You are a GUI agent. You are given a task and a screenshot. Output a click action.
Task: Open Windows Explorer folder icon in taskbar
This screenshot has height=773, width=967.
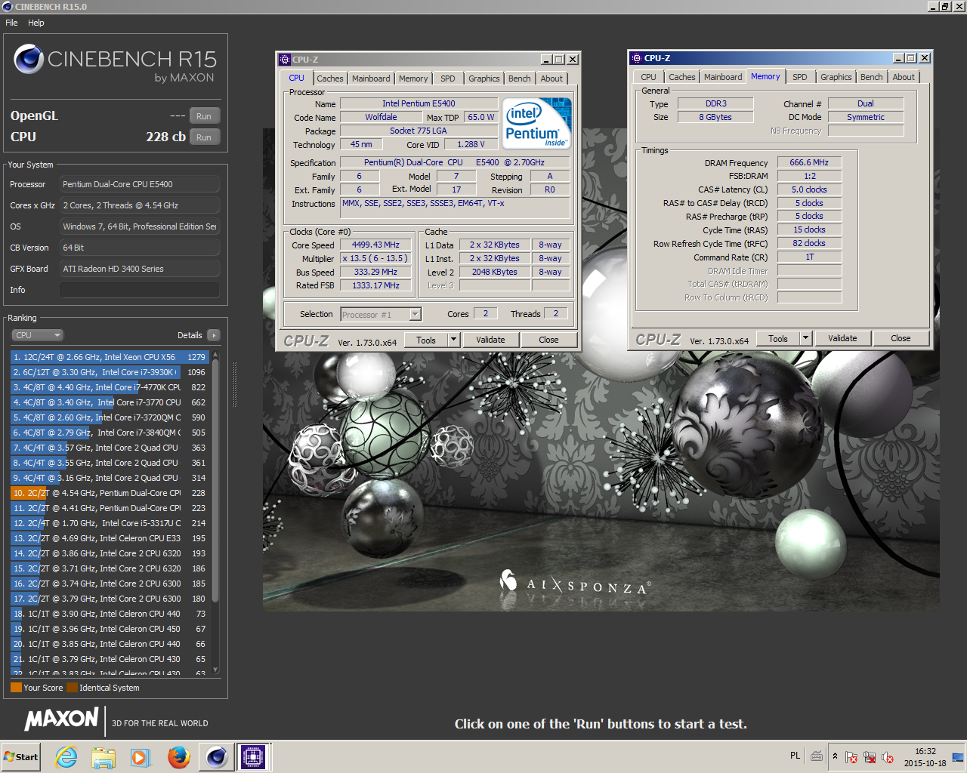(x=103, y=757)
